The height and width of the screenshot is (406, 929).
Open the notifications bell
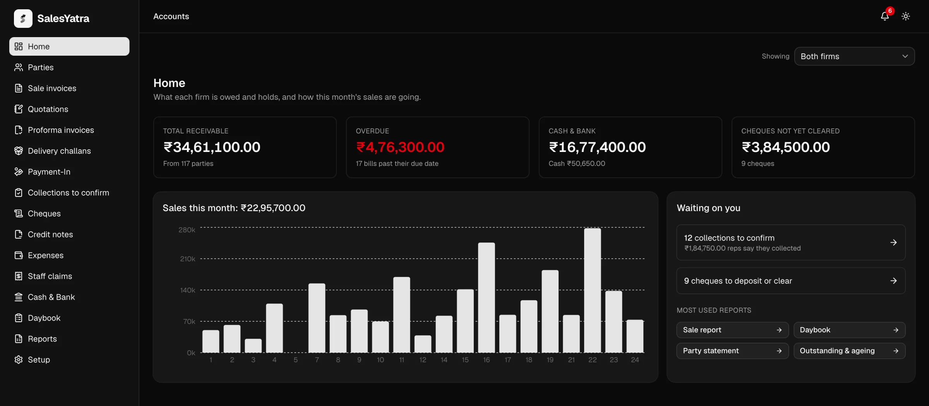(x=884, y=16)
